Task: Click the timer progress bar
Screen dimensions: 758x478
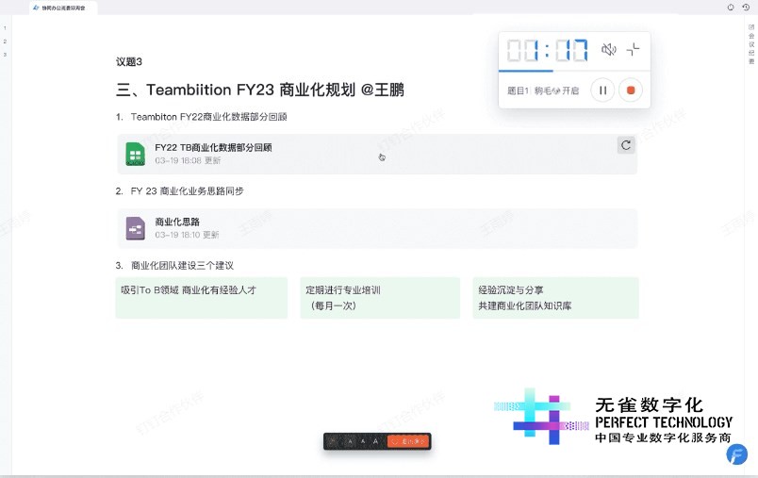Action: [x=574, y=71]
